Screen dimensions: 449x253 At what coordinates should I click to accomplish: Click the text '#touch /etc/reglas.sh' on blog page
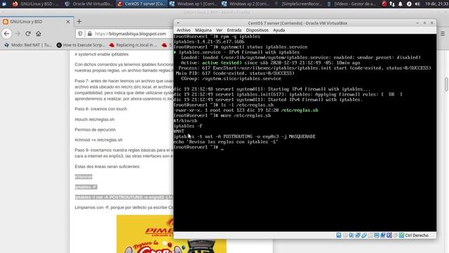tap(95, 119)
